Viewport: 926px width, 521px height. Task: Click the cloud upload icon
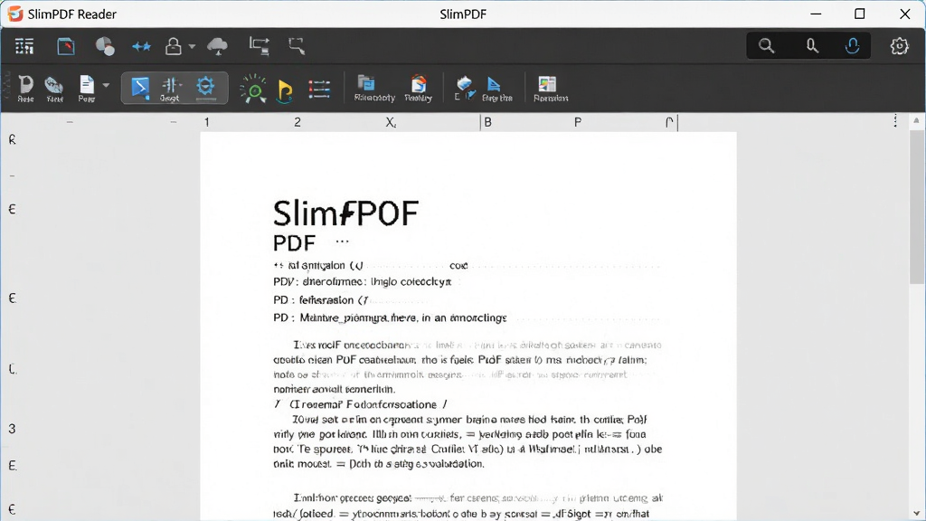click(x=217, y=46)
